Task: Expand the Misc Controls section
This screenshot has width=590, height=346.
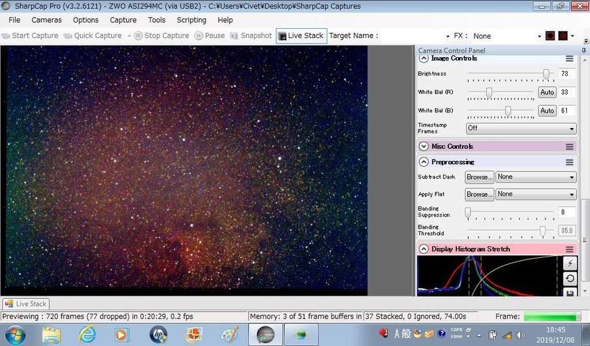Action: [424, 146]
